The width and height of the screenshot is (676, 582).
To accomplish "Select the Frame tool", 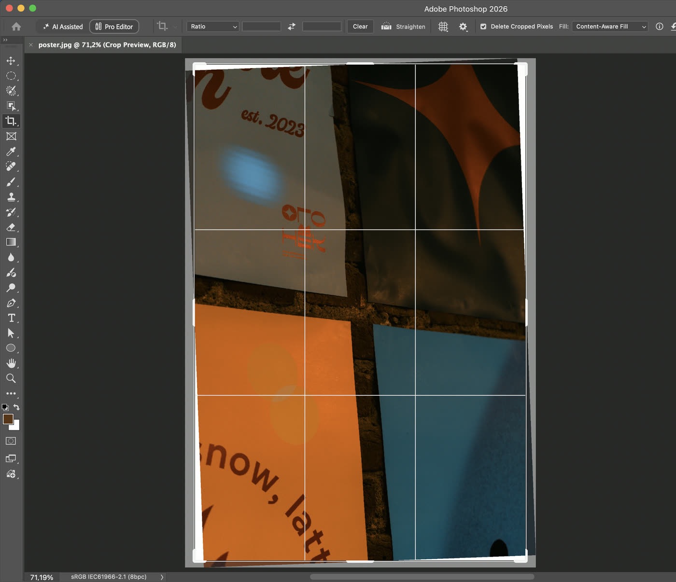I will tap(11, 136).
